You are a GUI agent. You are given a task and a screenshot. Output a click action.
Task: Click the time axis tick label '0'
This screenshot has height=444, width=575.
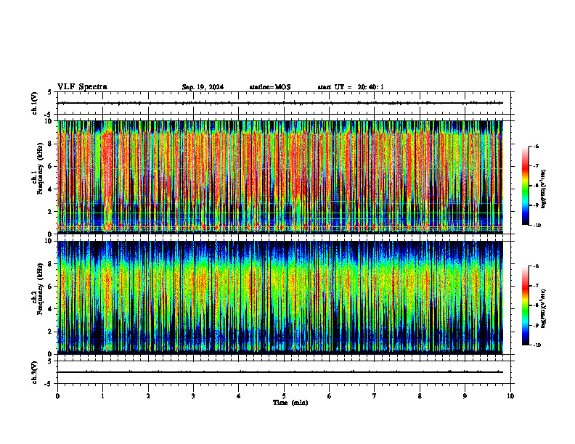[57, 396]
